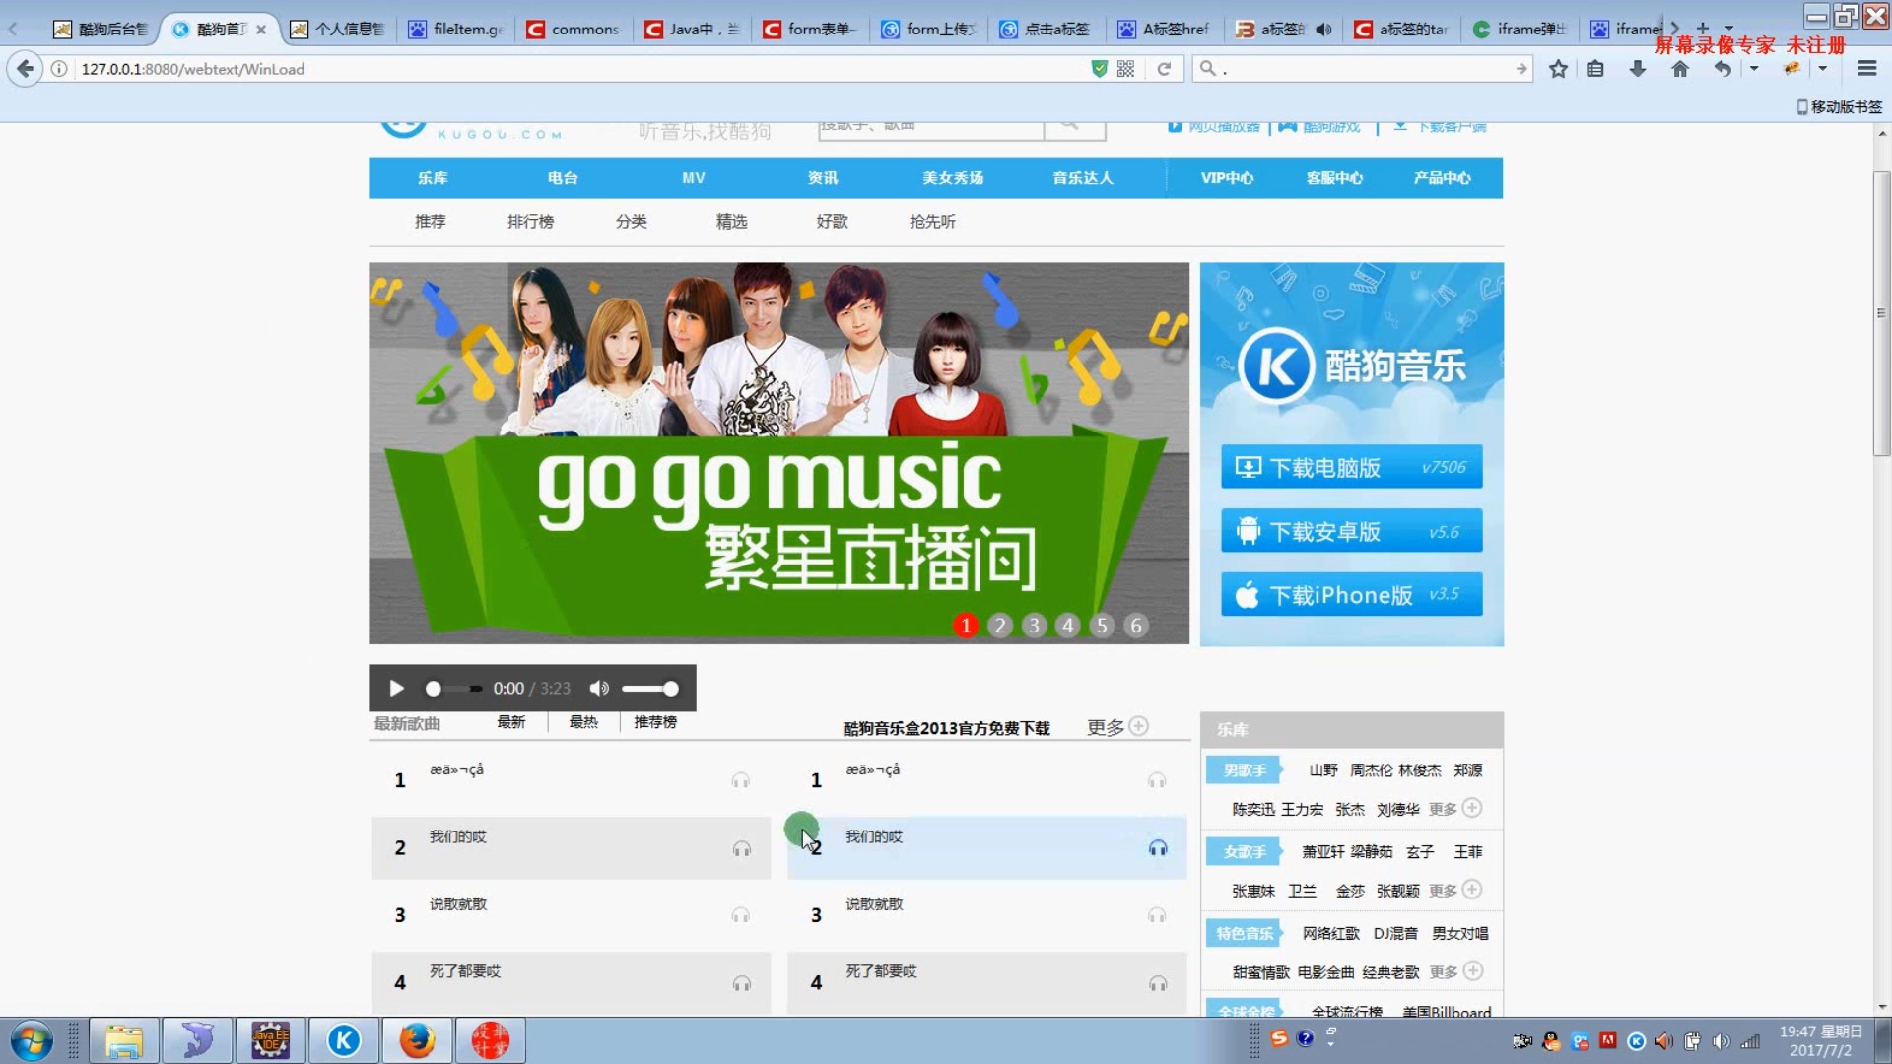Select banner slide 5 indicator
1892x1064 pixels.
pos(1102,626)
